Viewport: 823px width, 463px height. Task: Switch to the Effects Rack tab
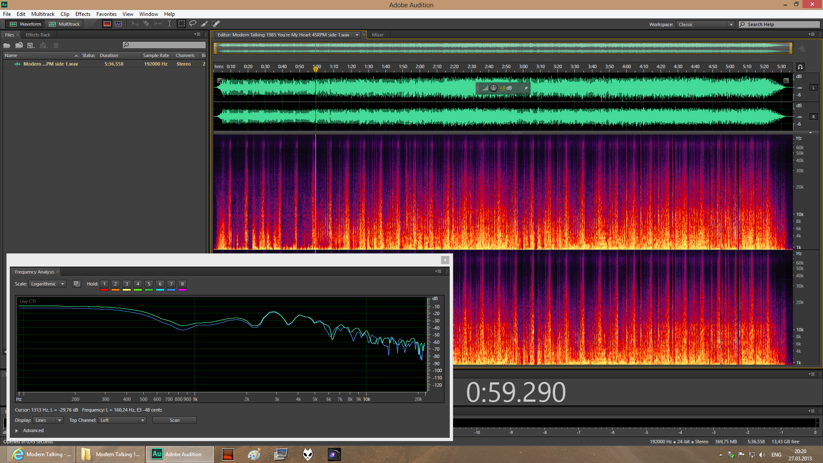pyautogui.click(x=38, y=35)
